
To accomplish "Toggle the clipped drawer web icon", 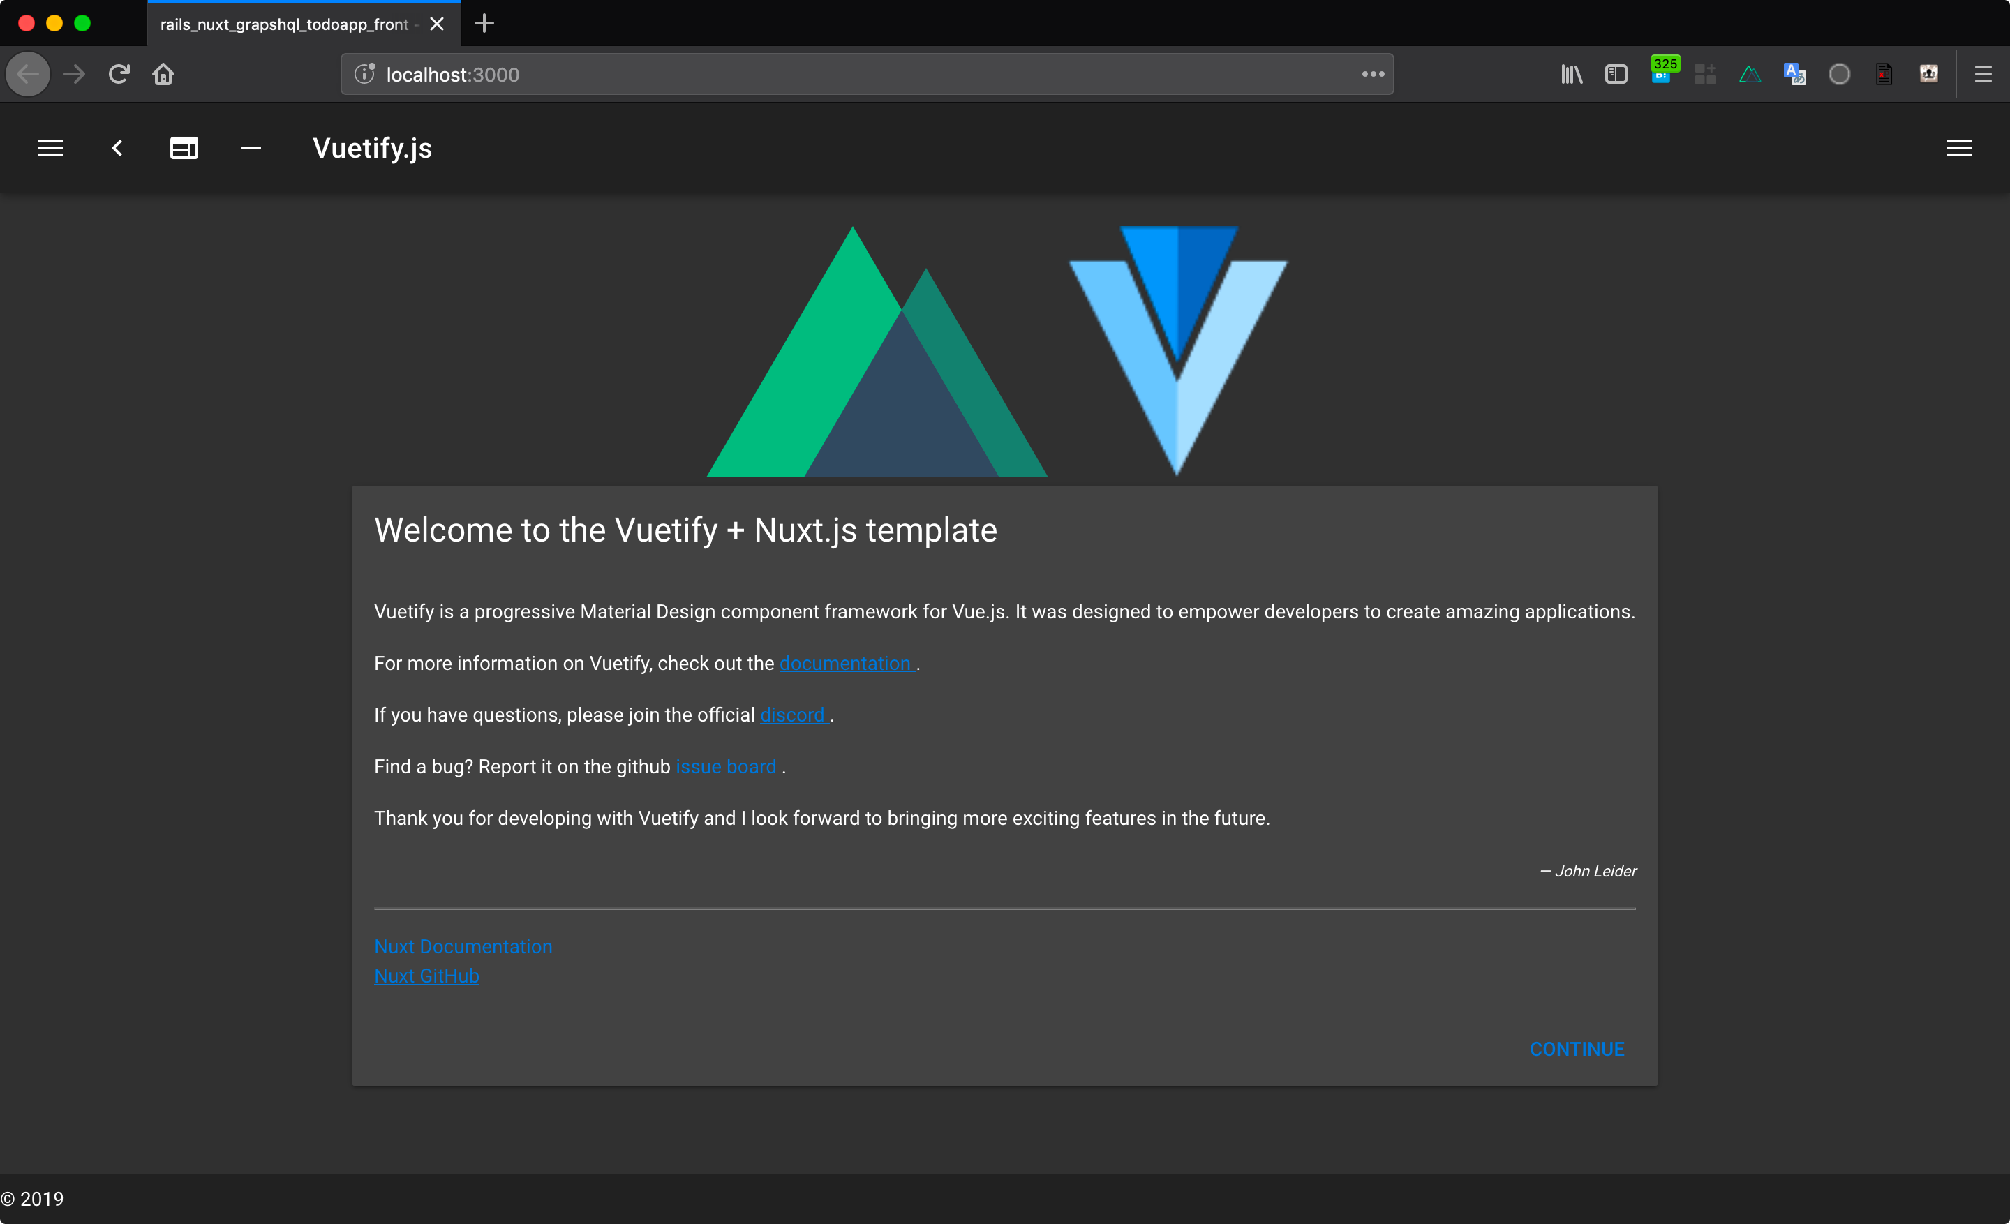I will click(184, 148).
